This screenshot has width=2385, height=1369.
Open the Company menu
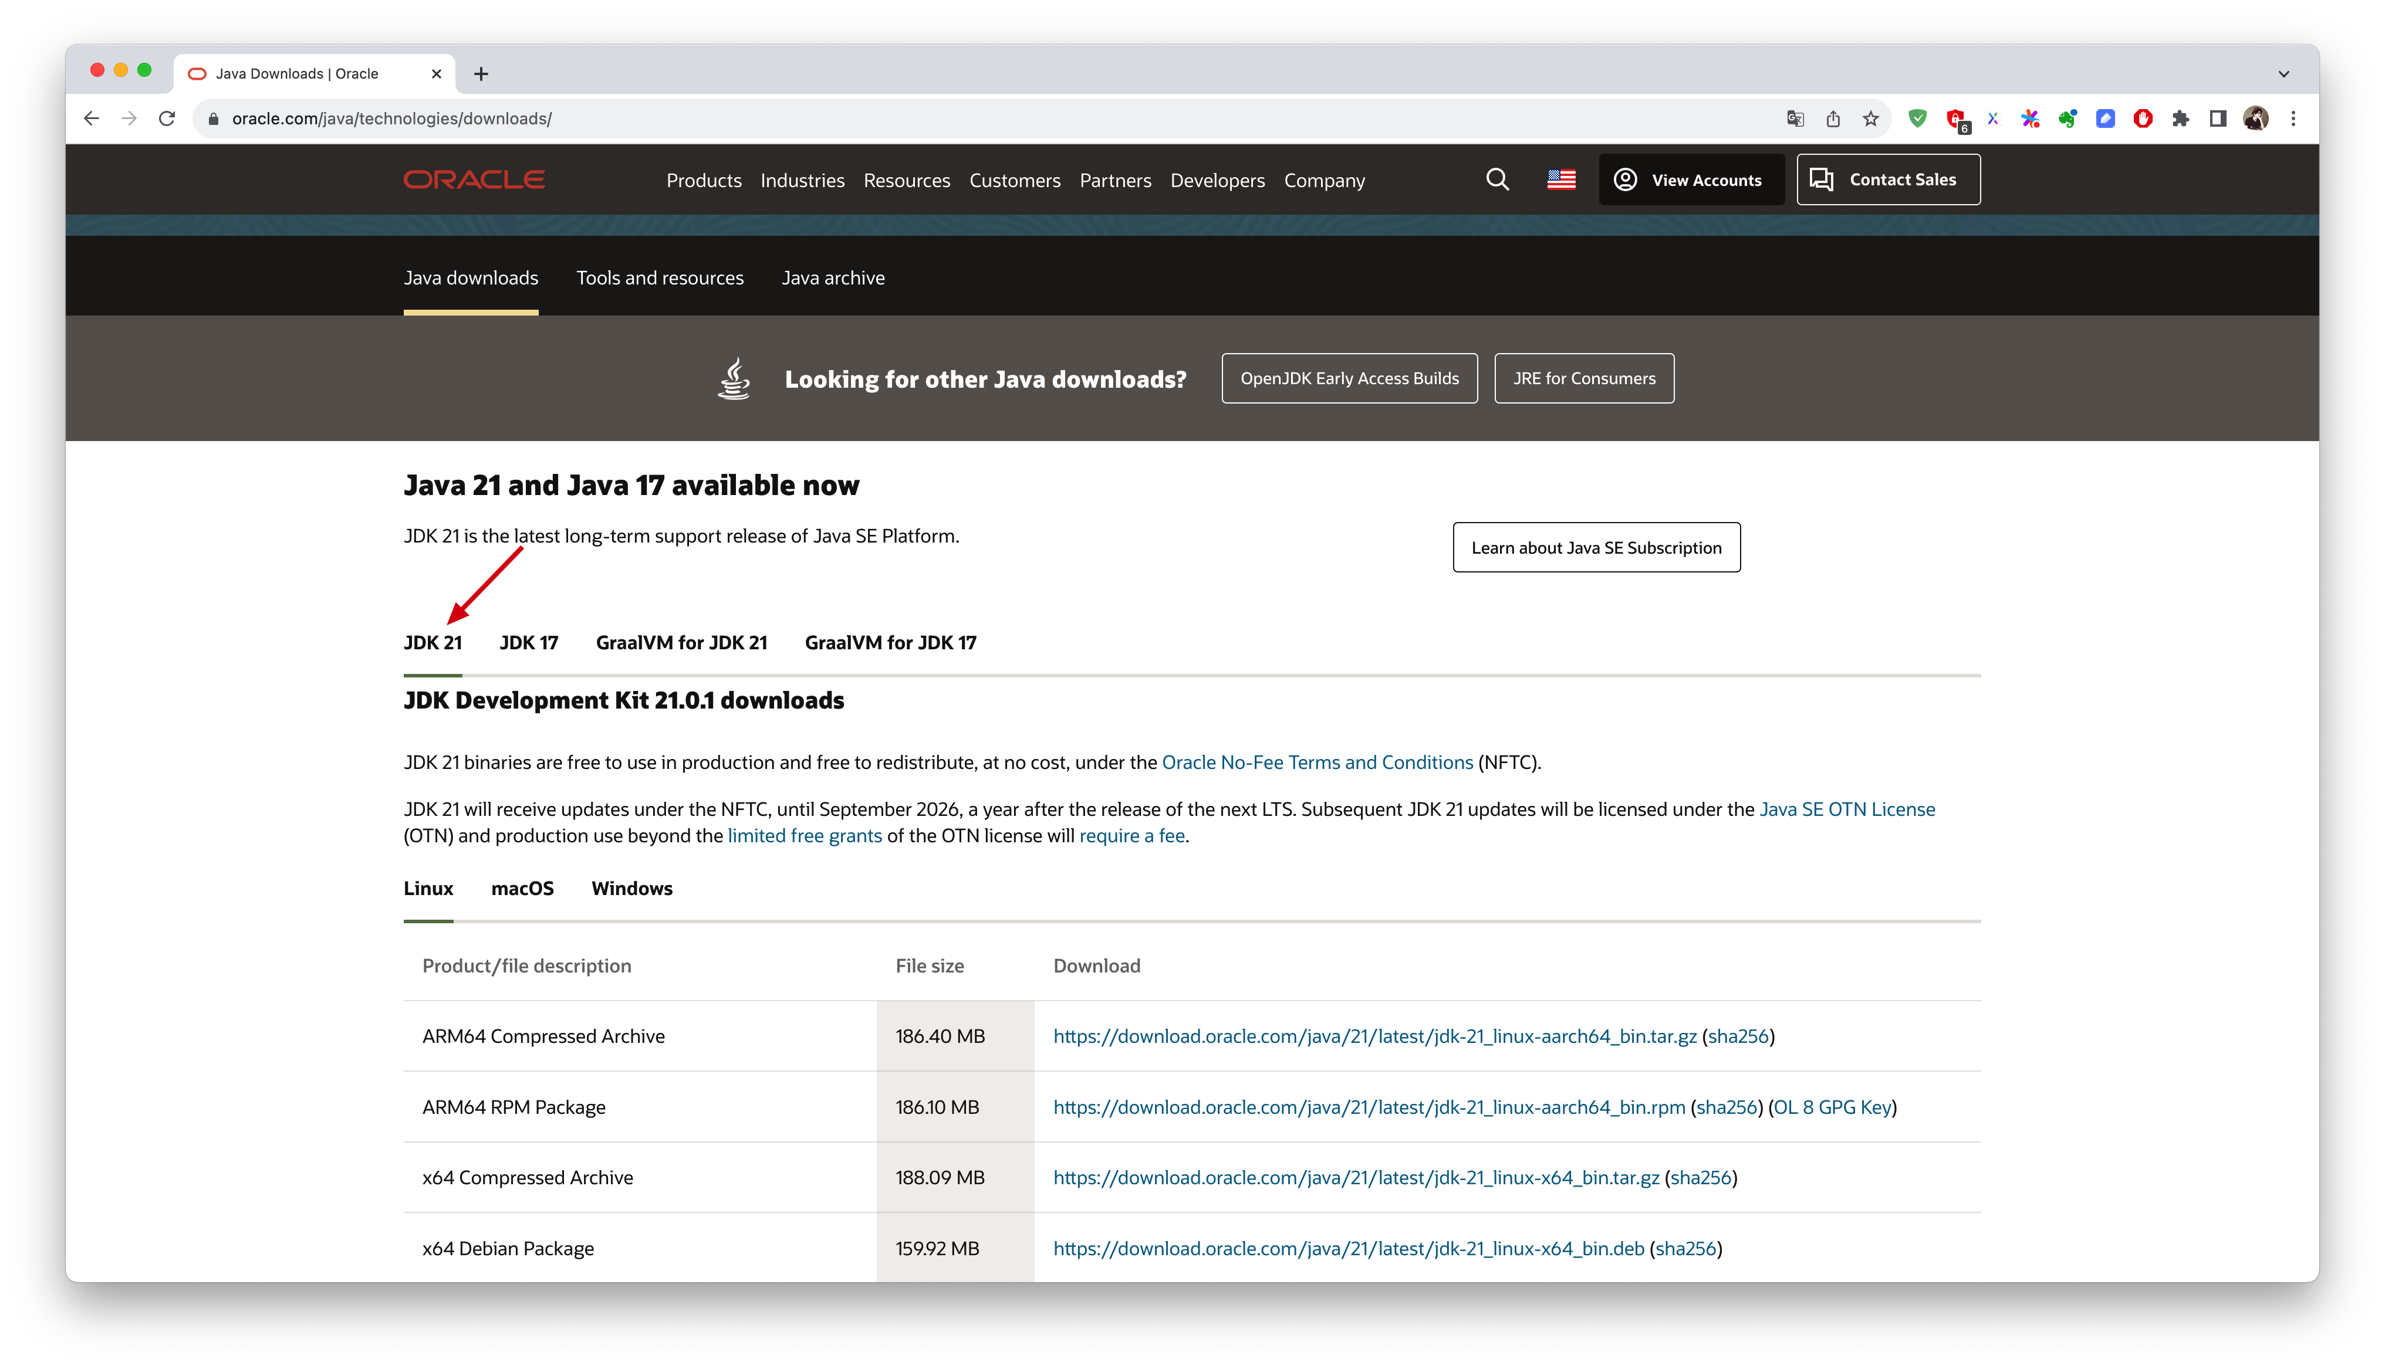[x=1324, y=181]
